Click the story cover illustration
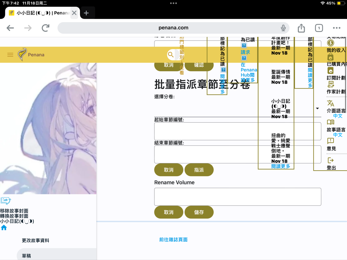This screenshot has height=260, width=347. coord(48,128)
